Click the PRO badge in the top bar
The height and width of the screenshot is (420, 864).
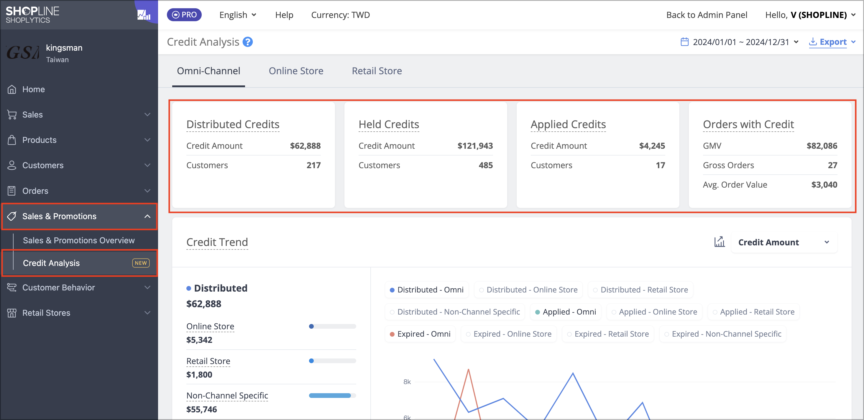point(184,15)
